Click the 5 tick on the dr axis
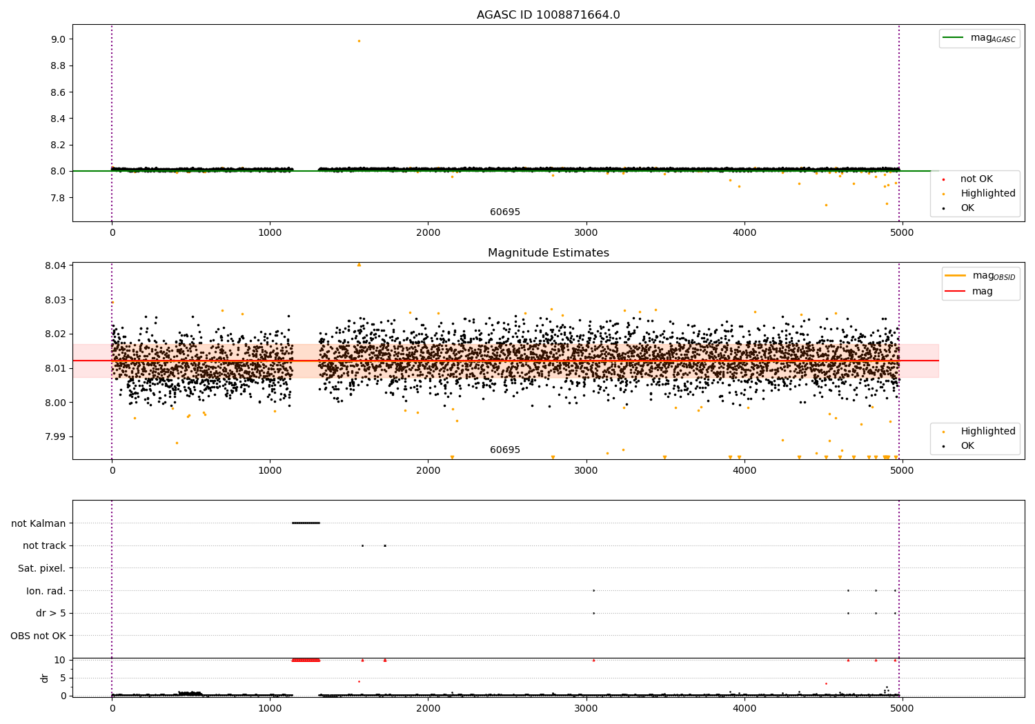The width and height of the screenshot is (1035, 724). [x=63, y=678]
